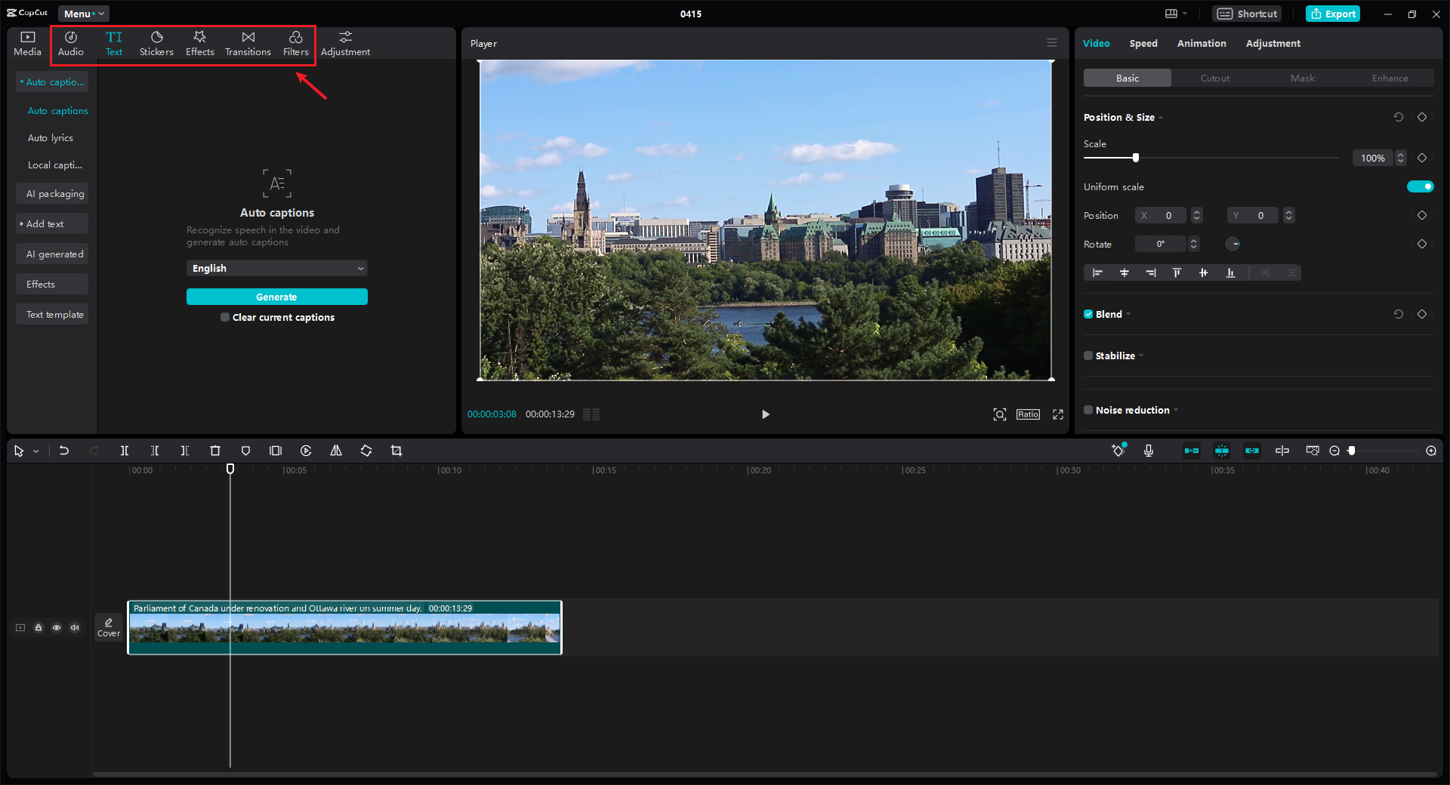This screenshot has height=785, width=1450.
Task: Select the Cutout sub-tab
Action: pyautogui.click(x=1215, y=78)
